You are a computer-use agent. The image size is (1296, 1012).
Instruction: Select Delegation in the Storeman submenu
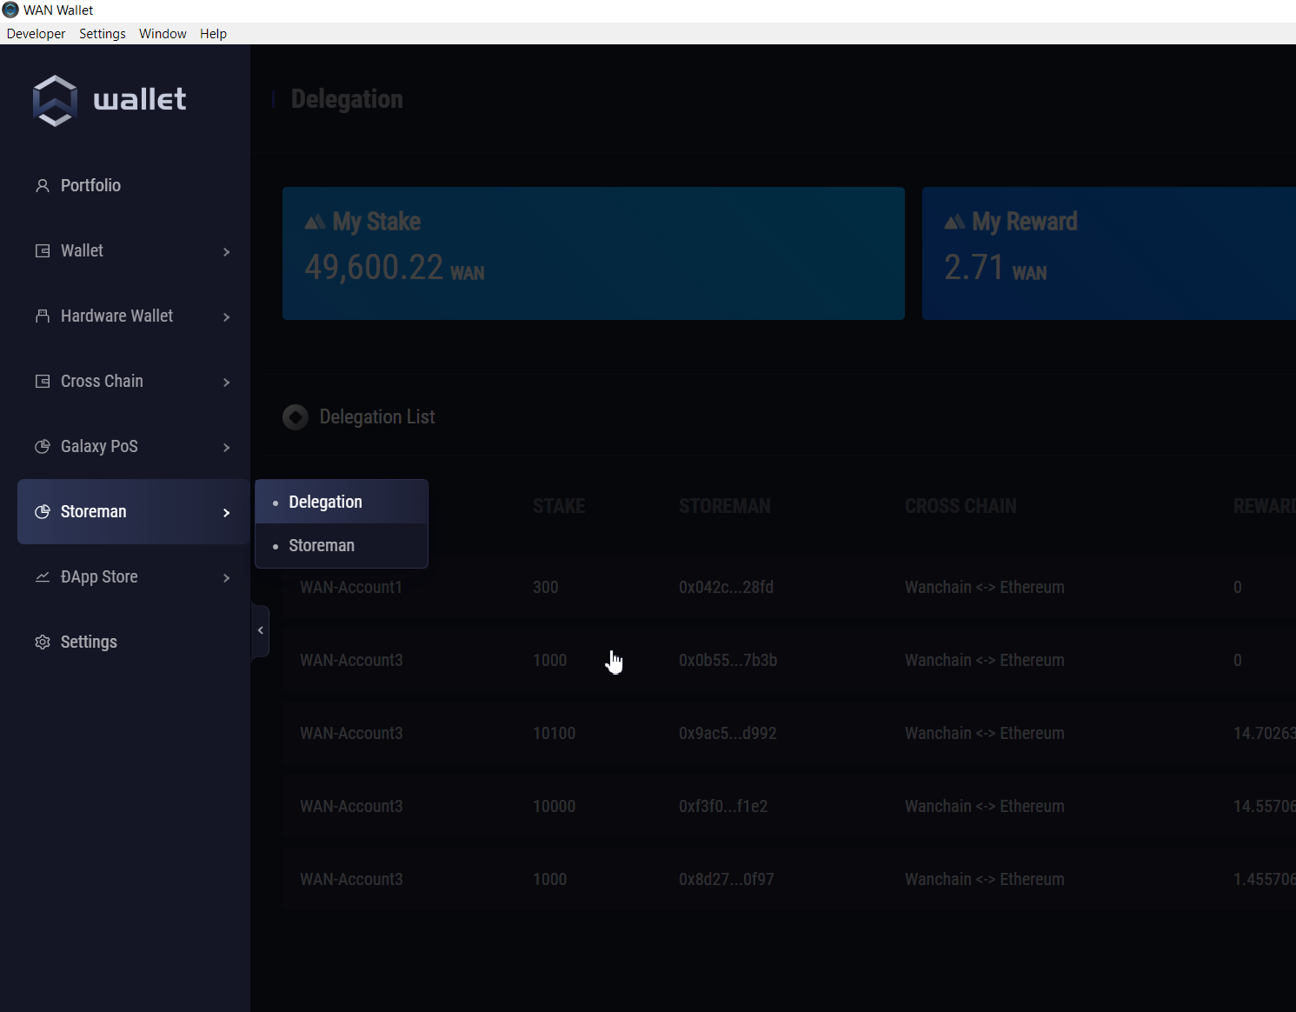point(342,502)
